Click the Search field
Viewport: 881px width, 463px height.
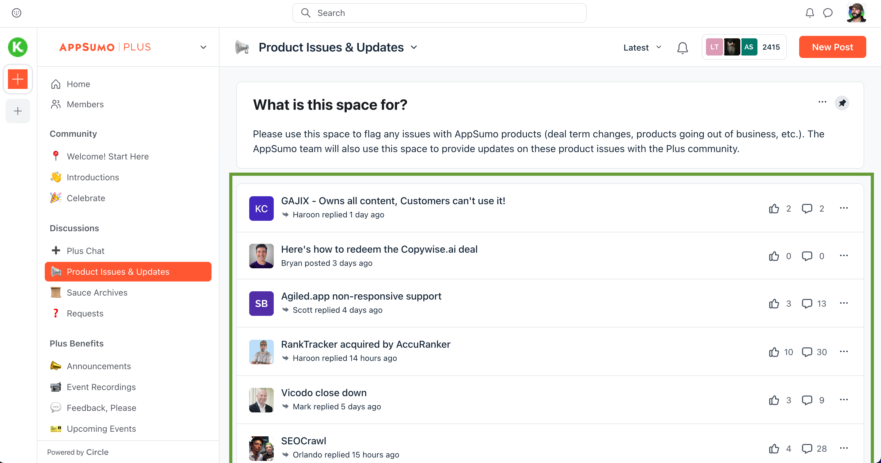pyautogui.click(x=439, y=13)
